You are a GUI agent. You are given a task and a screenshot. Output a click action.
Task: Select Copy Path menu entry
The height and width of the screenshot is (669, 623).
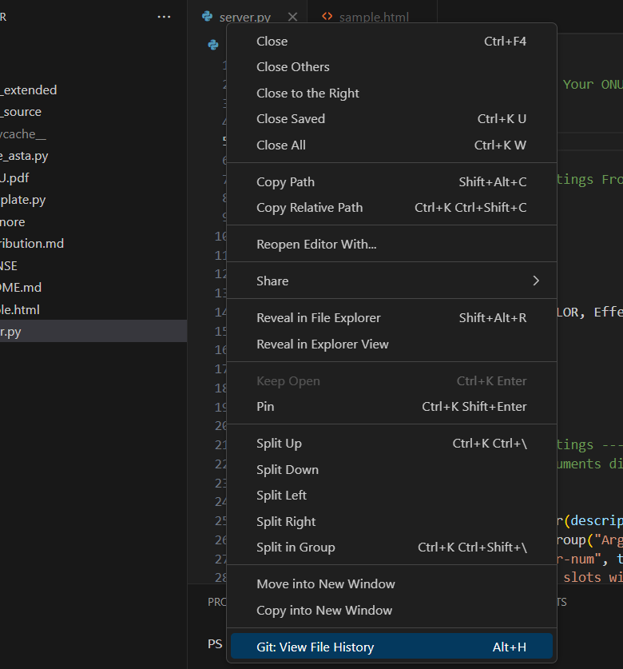tap(391, 181)
